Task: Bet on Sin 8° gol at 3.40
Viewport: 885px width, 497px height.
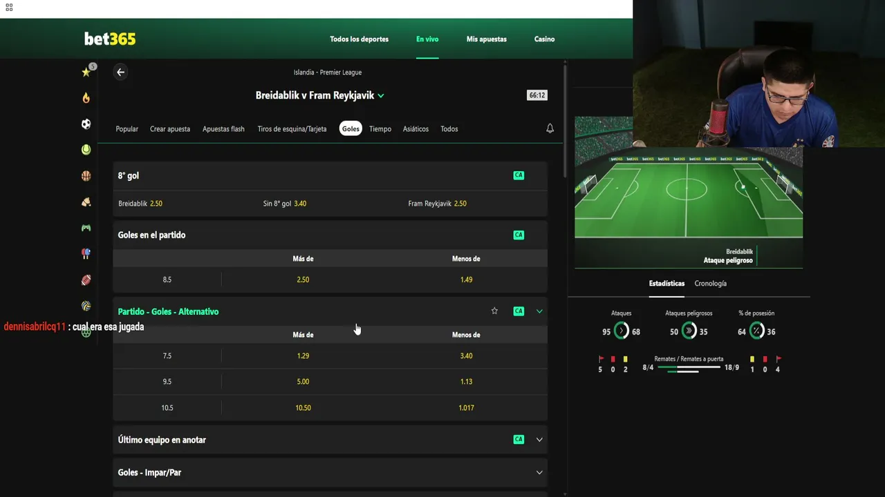Action: [285, 204]
